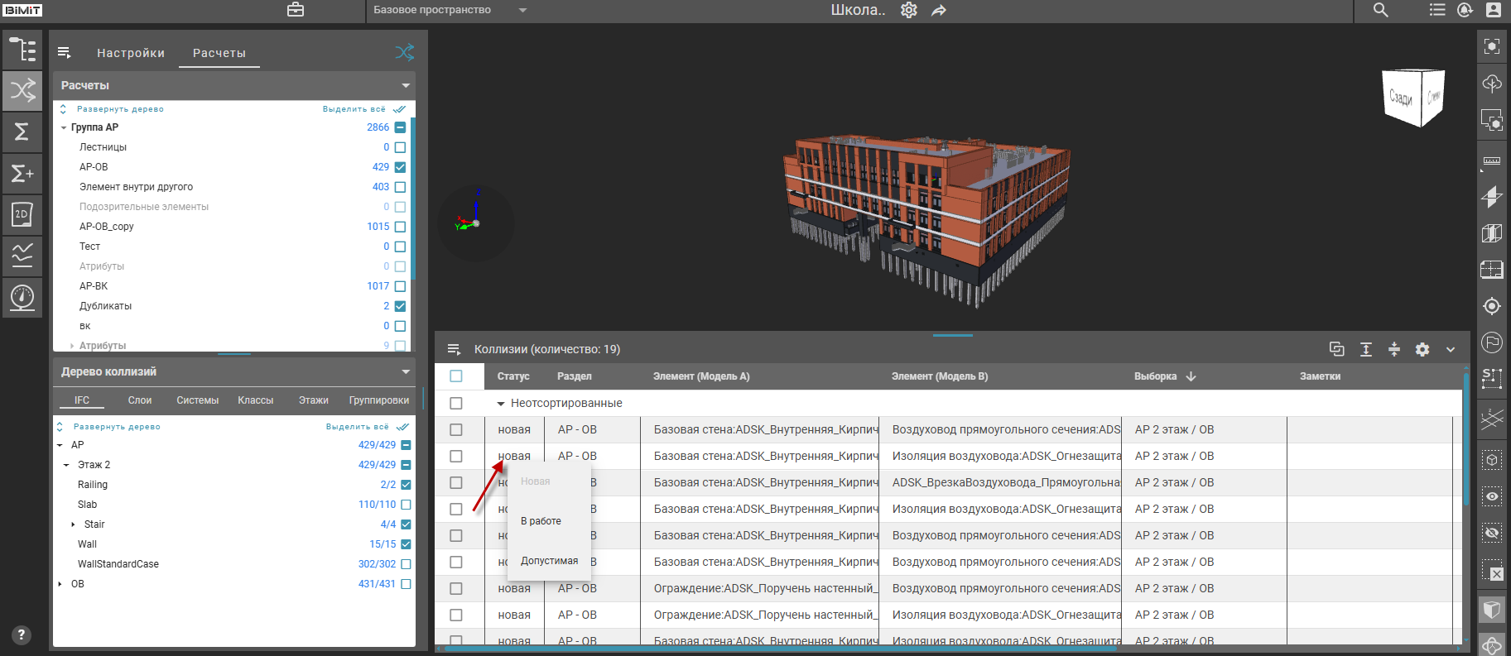Toggle the АР-ОВ calculation checkbox

(x=401, y=167)
